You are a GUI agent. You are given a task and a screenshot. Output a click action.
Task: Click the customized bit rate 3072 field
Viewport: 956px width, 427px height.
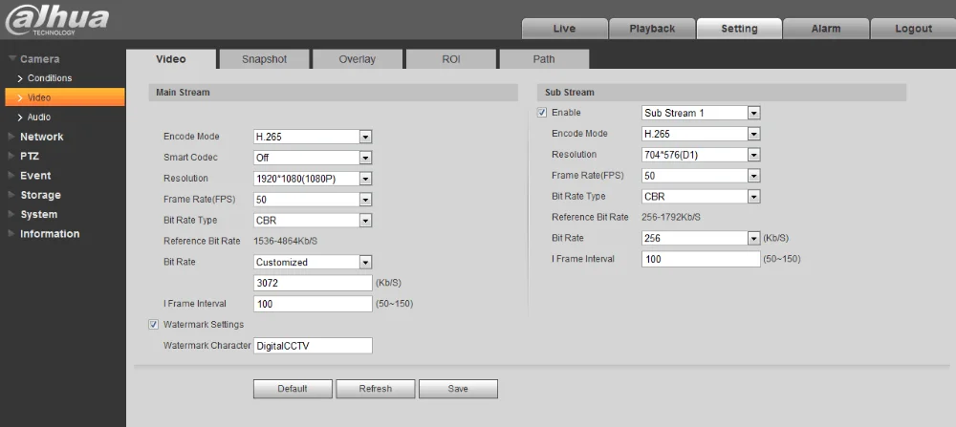(313, 284)
